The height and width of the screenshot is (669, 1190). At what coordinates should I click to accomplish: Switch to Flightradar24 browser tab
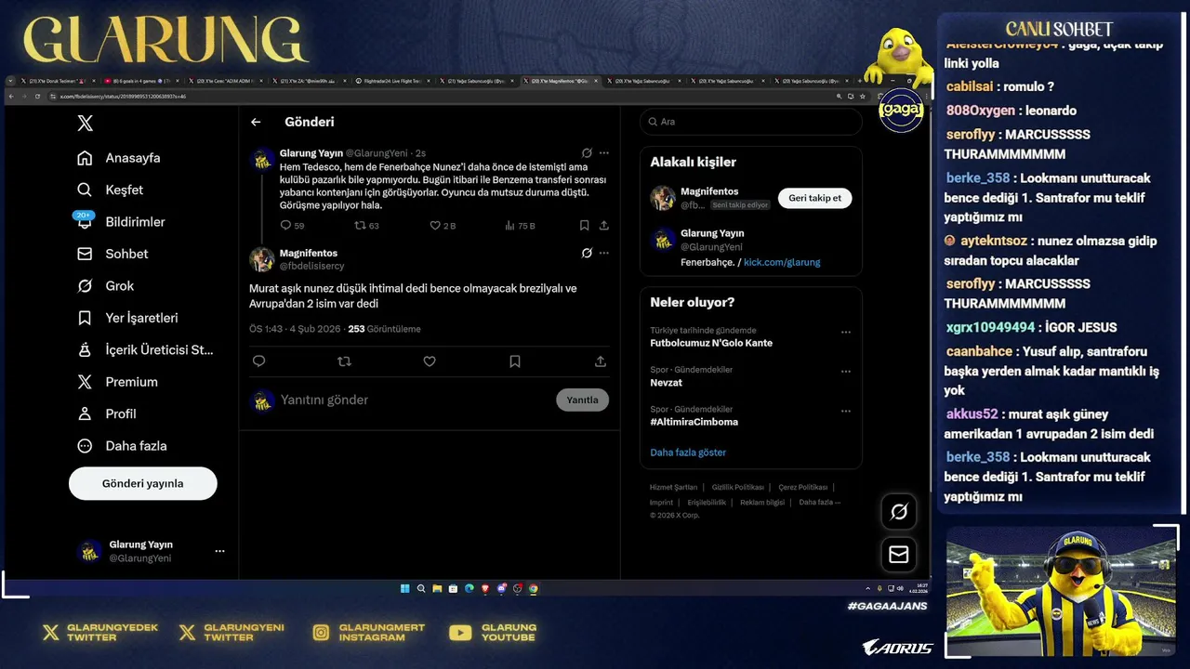392,81
